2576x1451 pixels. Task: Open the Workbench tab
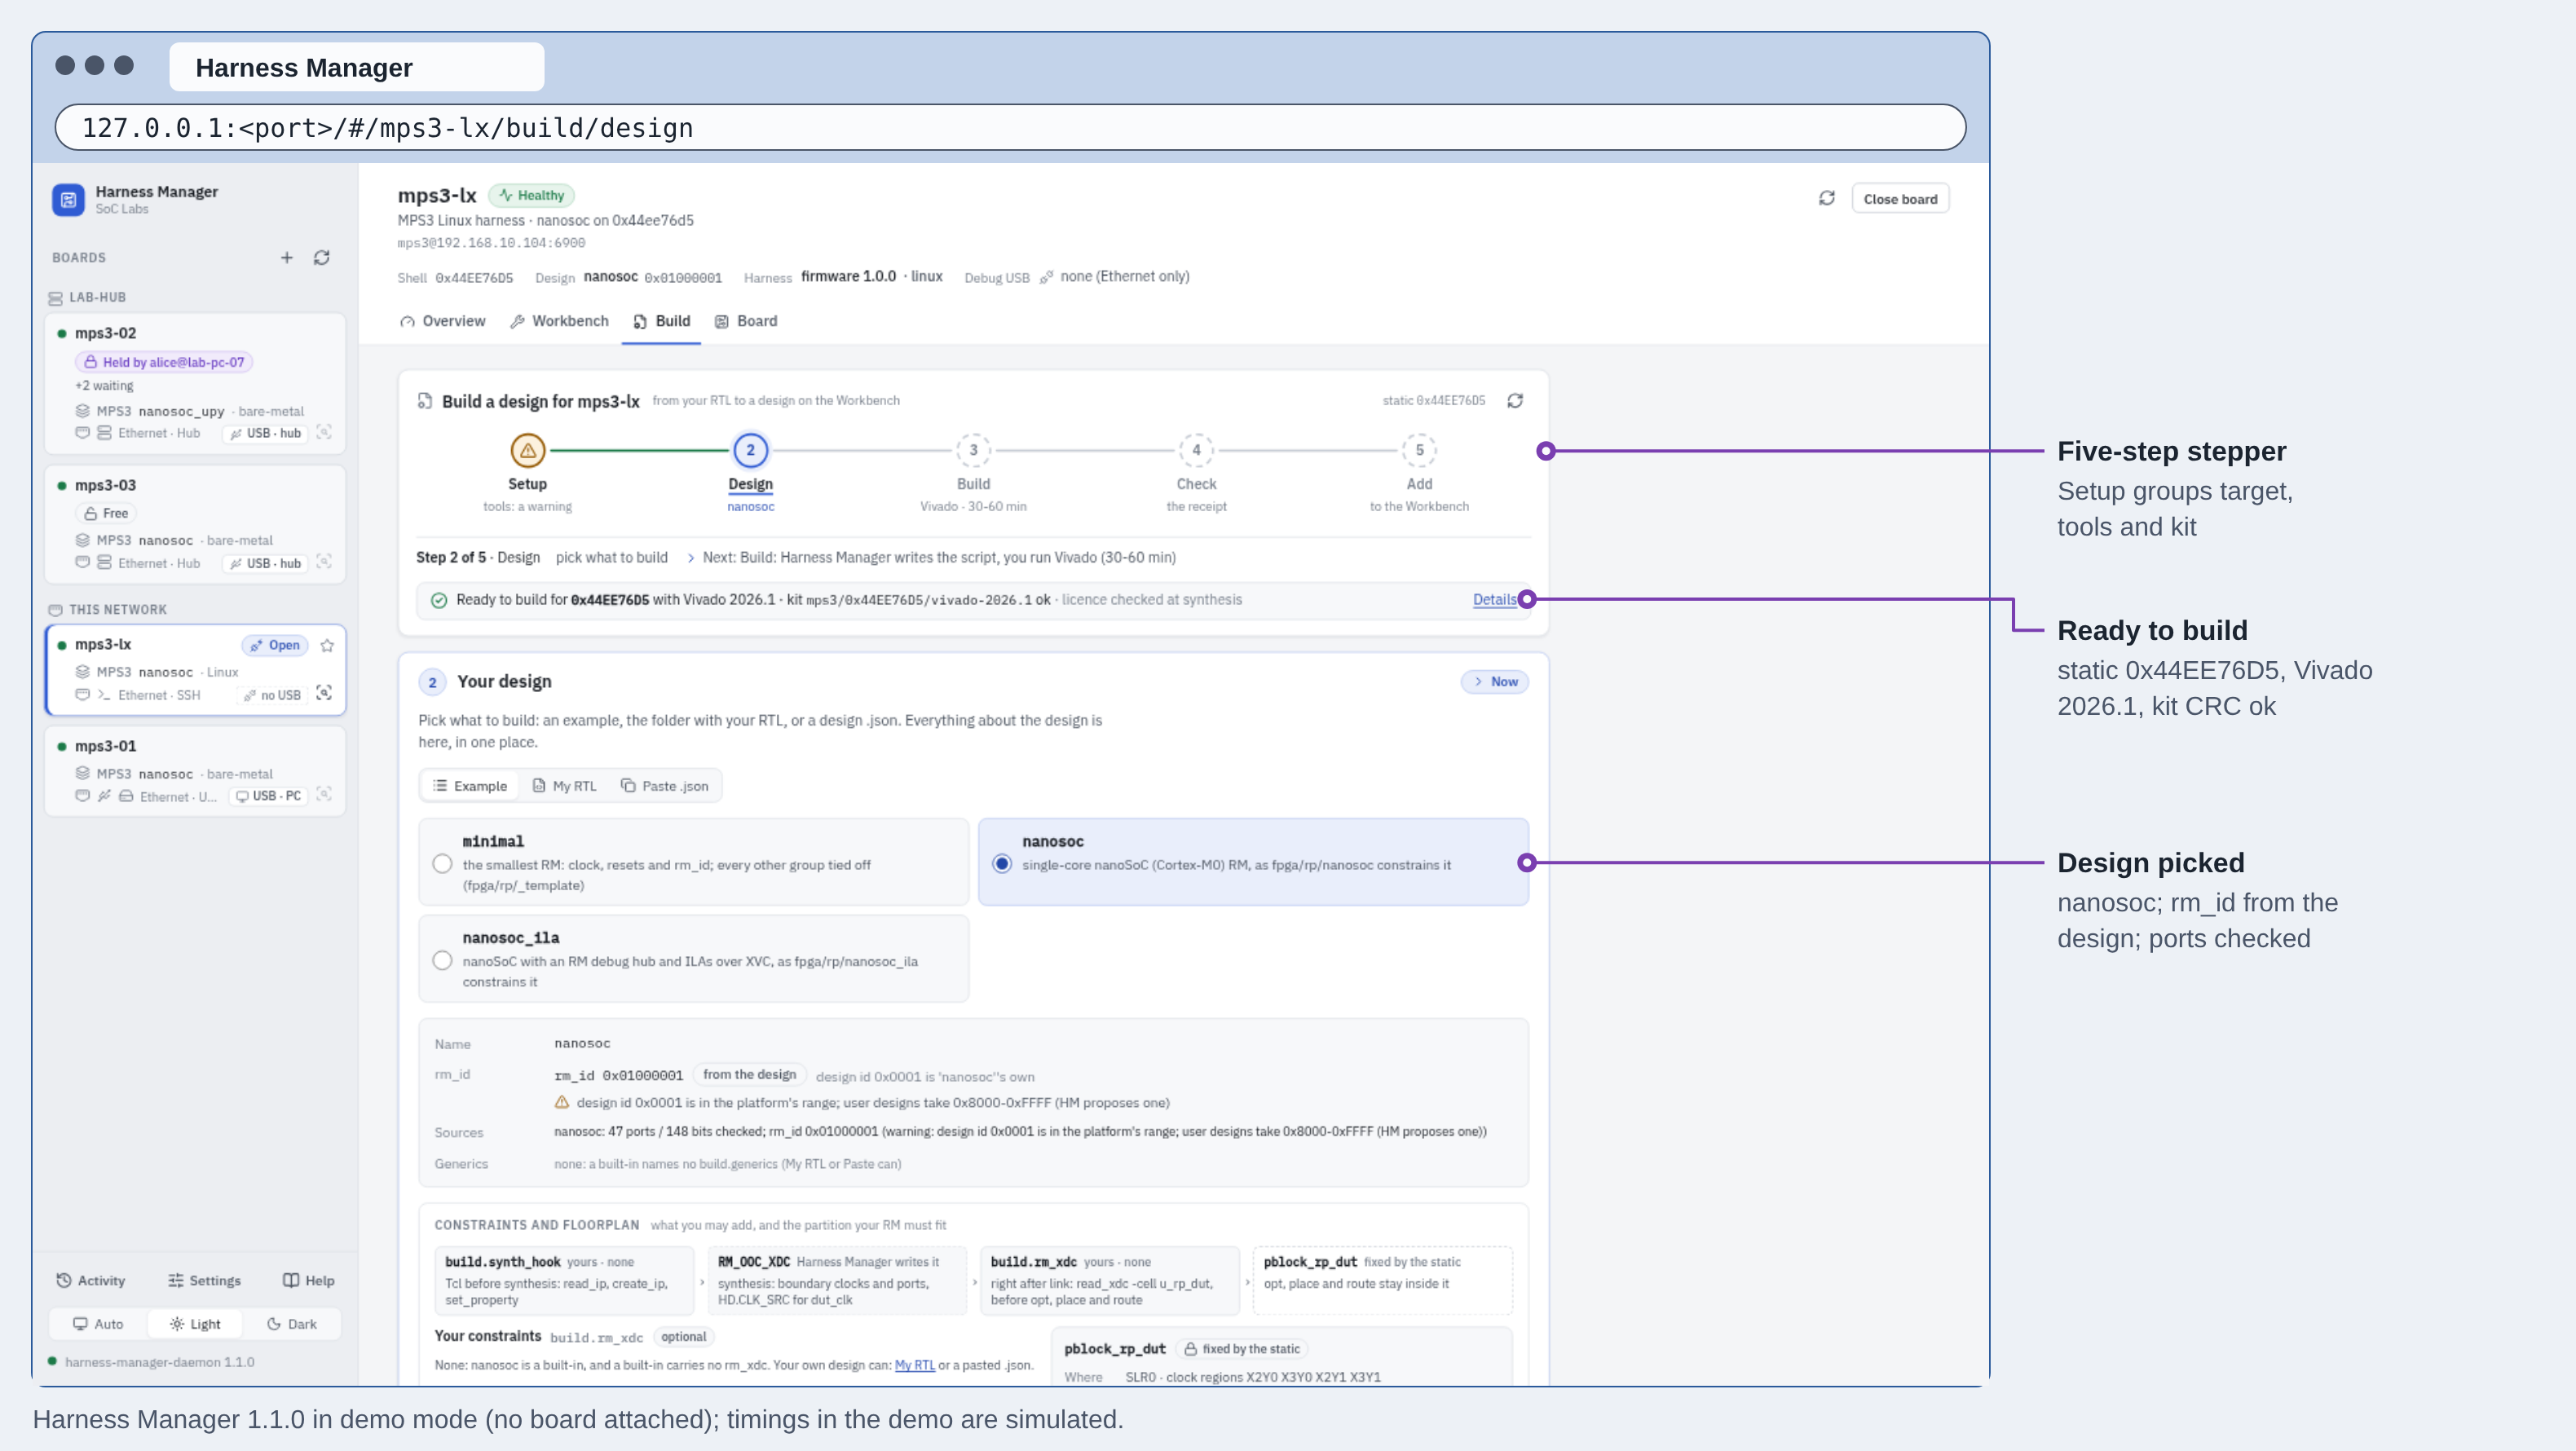click(559, 322)
